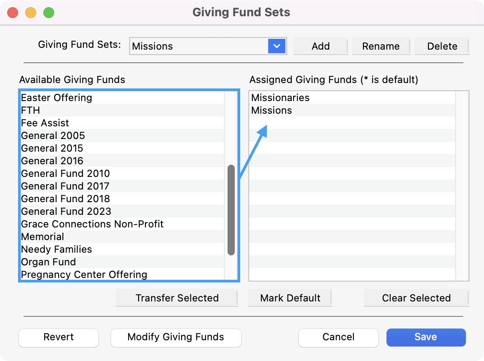Image resolution: width=484 pixels, height=361 pixels.
Task: Select Missionaries in assigned funds
Action: pyautogui.click(x=280, y=98)
